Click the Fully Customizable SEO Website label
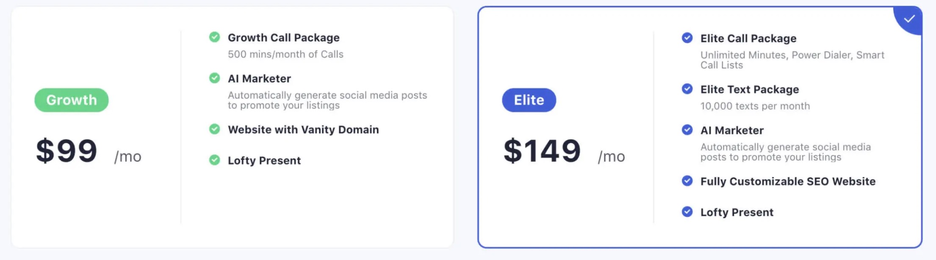 788,181
